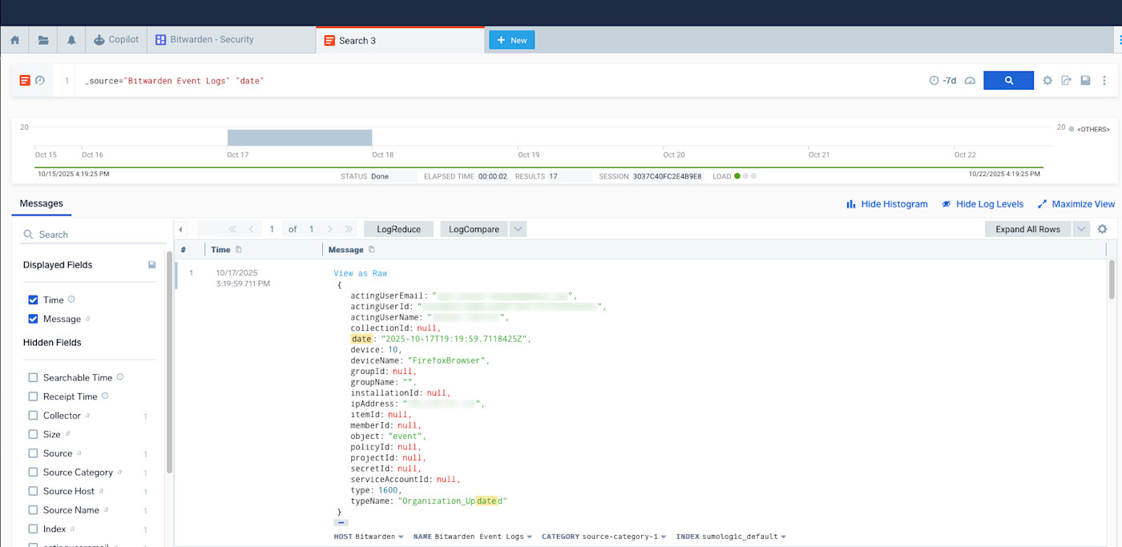The image size is (1122, 547).
Task: Open the search settings gear icon
Action: (x=1047, y=80)
